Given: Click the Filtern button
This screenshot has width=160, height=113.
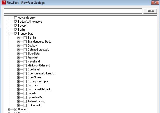Looking at the screenshot, I should 150,11.
